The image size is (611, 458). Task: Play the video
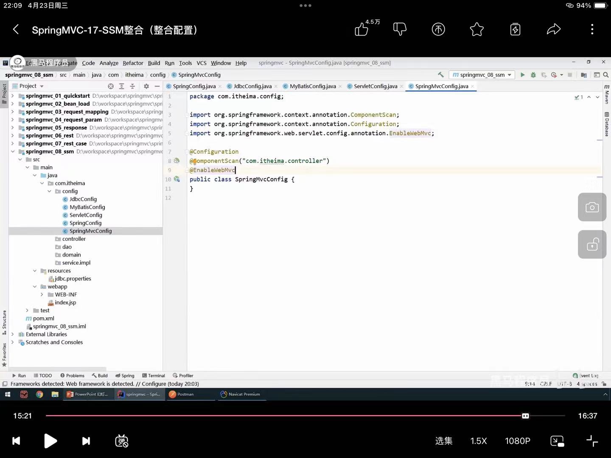pos(50,441)
